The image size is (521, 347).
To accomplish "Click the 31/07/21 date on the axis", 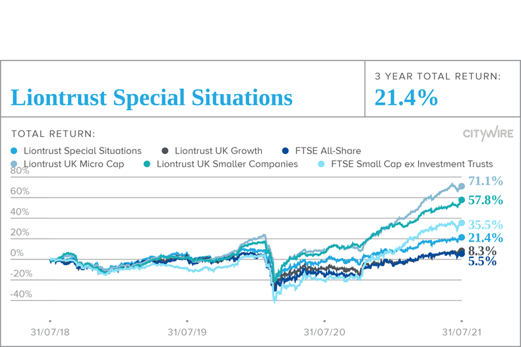I will coord(462,333).
